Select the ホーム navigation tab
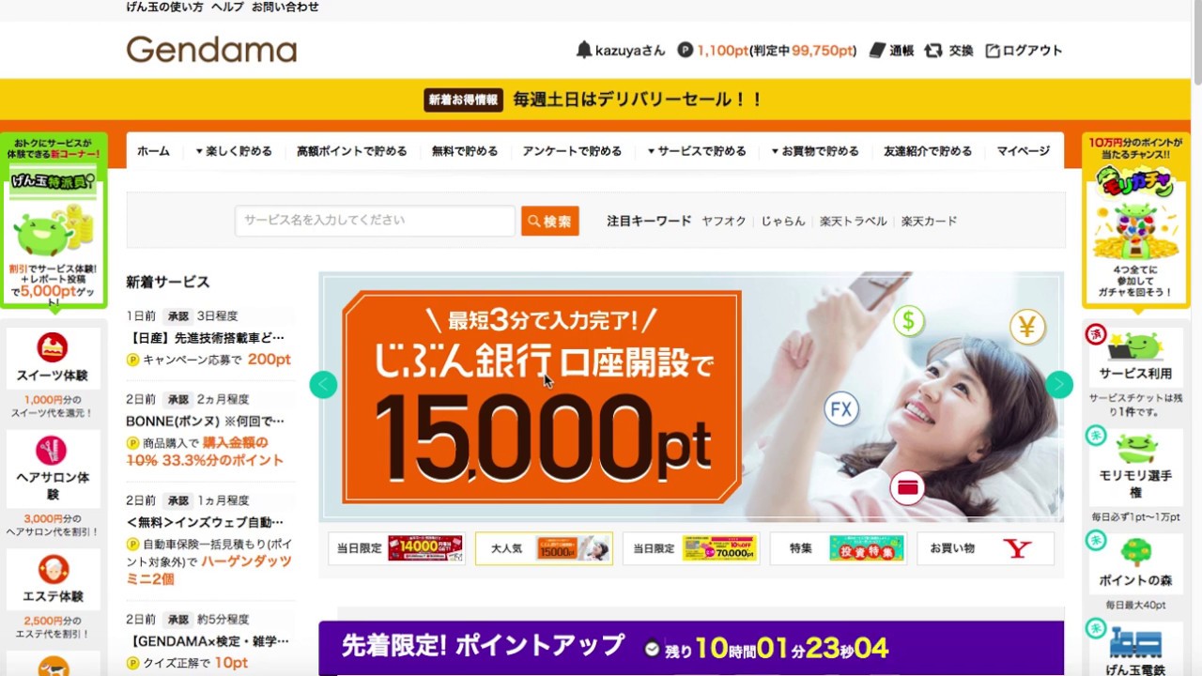The height and width of the screenshot is (676, 1202). (153, 151)
